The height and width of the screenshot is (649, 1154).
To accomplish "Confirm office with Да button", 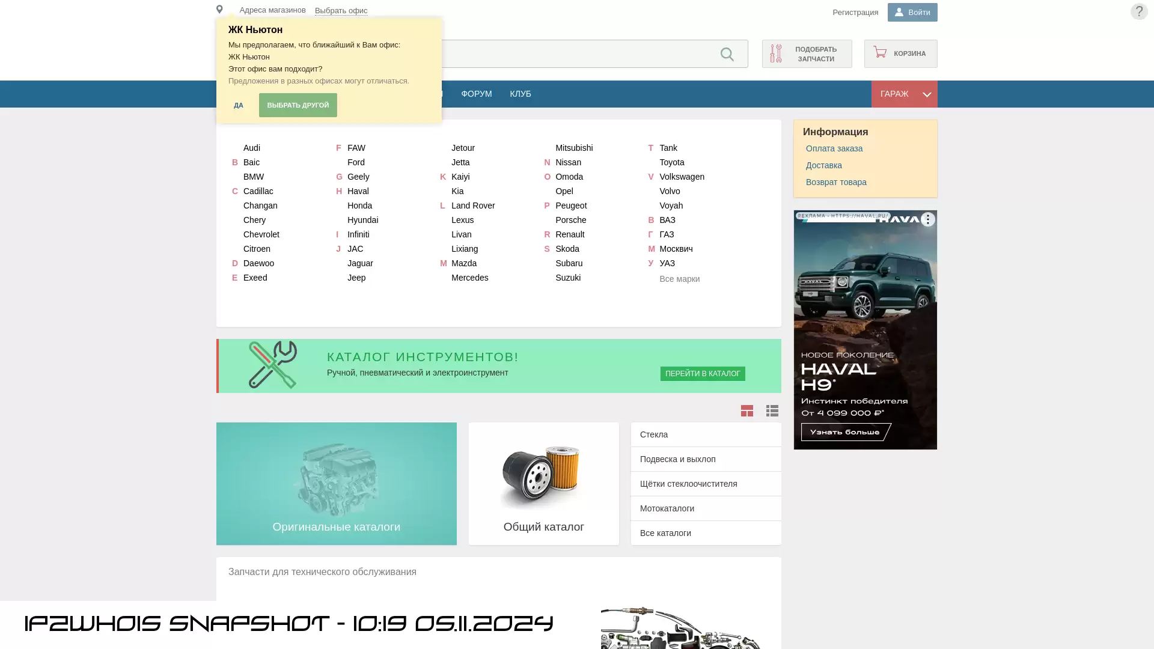I will [239, 105].
